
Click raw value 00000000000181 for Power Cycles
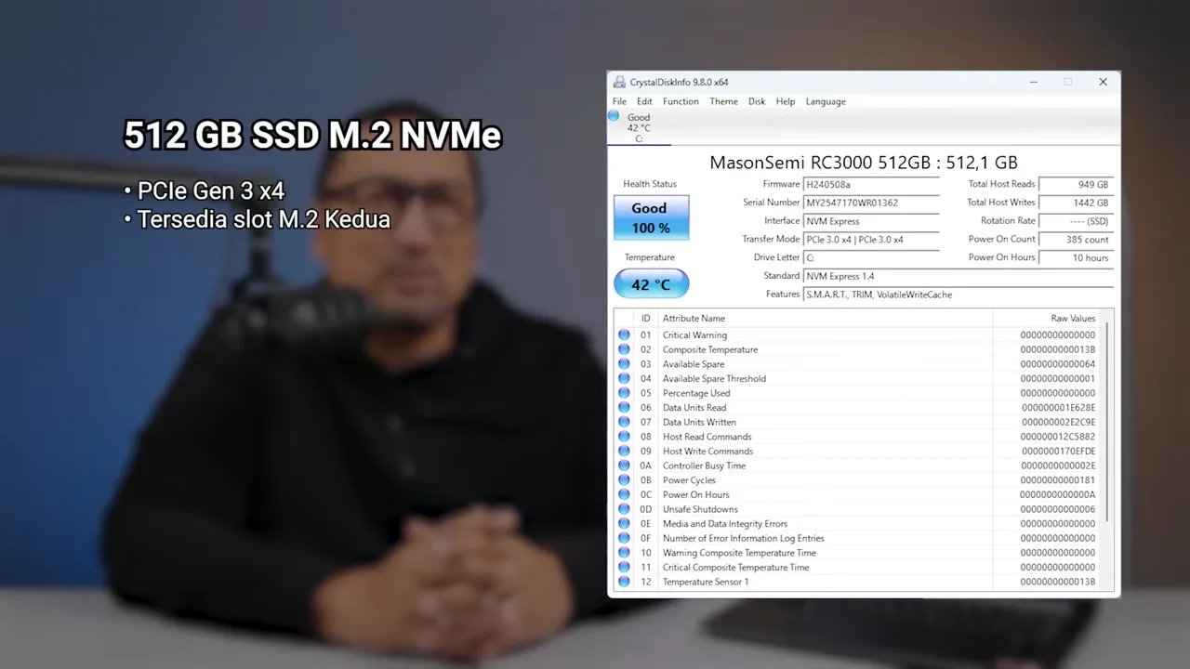pos(1058,480)
